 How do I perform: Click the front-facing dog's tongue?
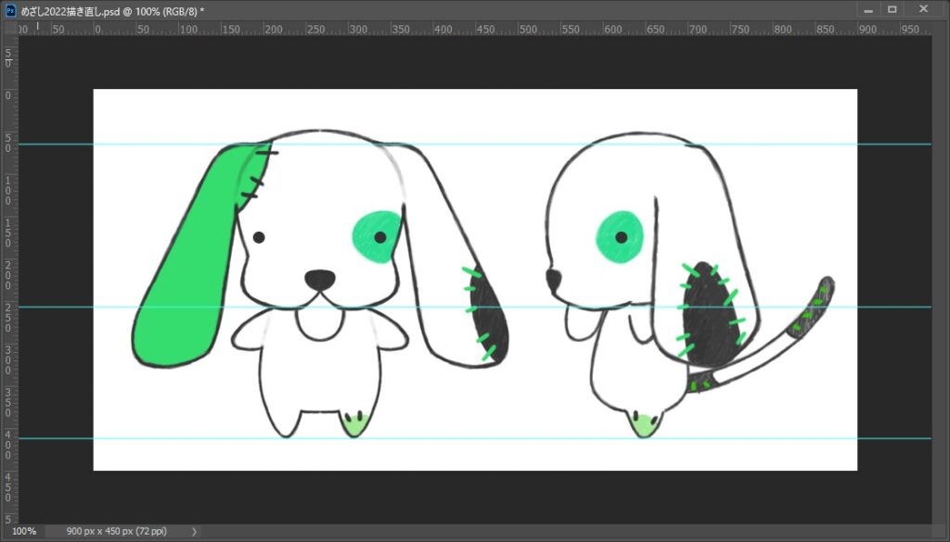321,322
